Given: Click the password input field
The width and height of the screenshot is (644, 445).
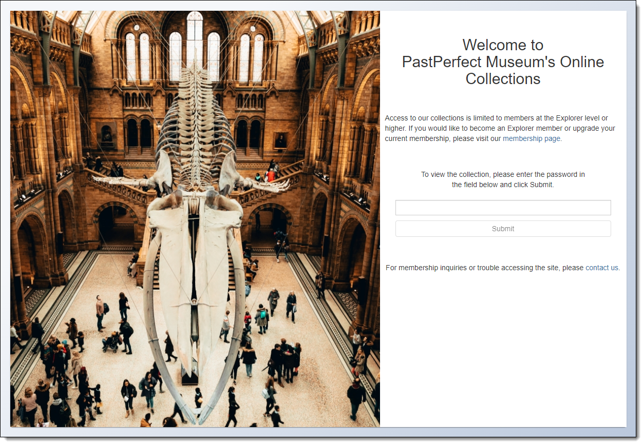Looking at the screenshot, I should (x=503, y=208).
